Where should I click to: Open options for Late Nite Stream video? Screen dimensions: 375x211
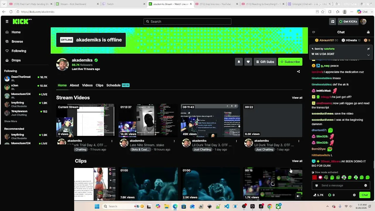point(174,141)
